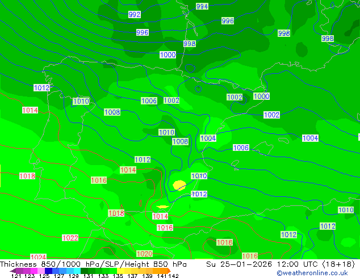Click the blue '994' isobar label
The height and width of the screenshot is (278, 360).
[202, 6]
